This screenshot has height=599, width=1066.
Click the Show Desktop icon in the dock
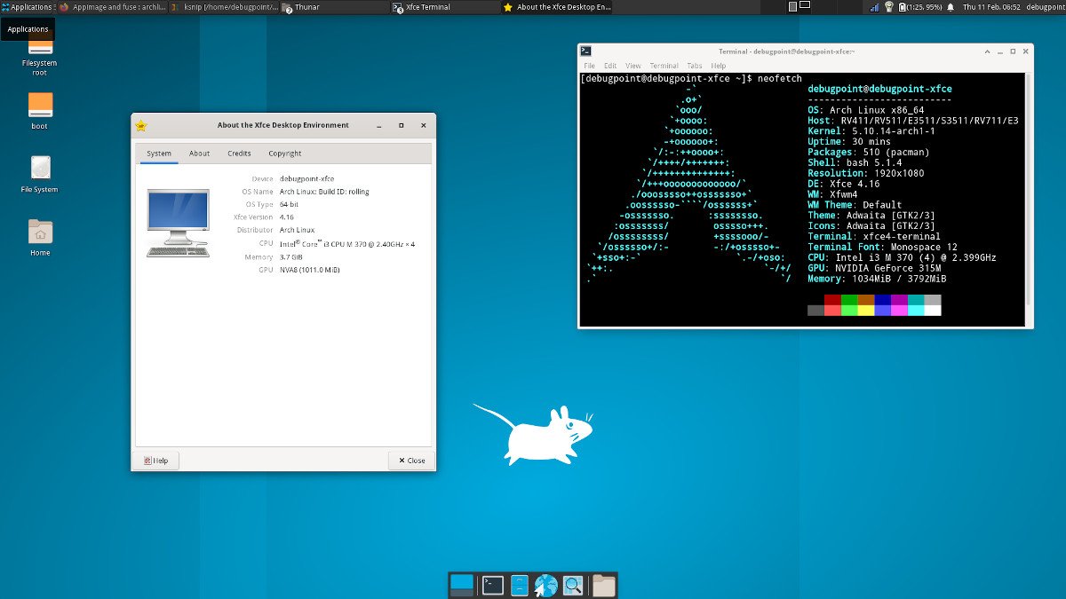pyautogui.click(x=462, y=585)
